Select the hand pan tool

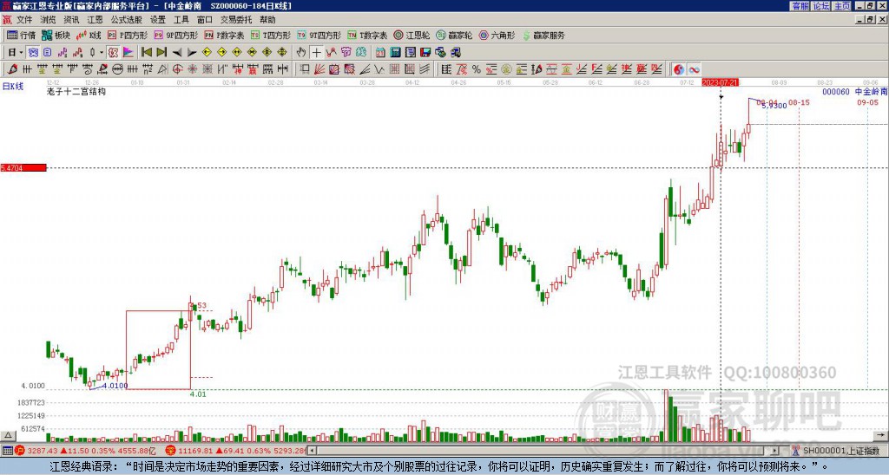coord(301,53)
